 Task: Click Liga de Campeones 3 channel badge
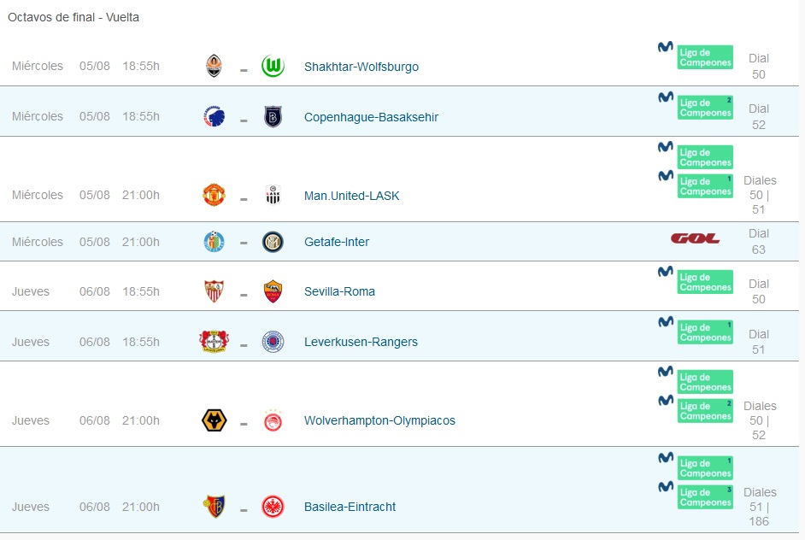click(x=705, y=497)
